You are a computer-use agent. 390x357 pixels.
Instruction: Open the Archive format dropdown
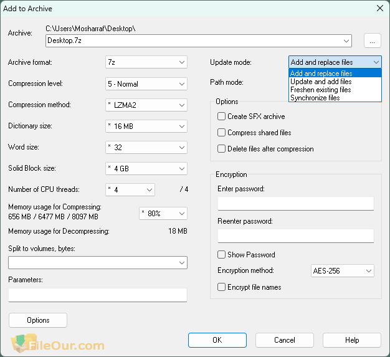[x=146, y=62]
